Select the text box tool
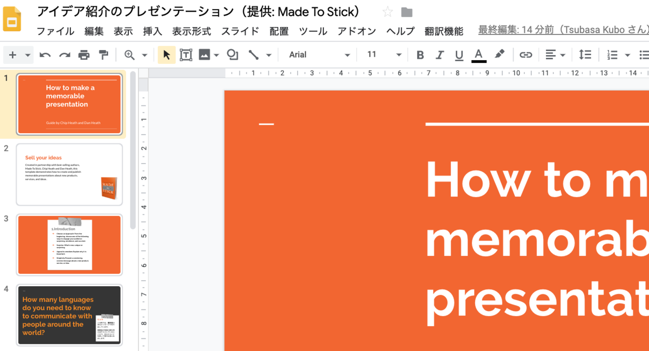Screen dimensions: 649x351 pyautogui.click(x=186, y=55)
